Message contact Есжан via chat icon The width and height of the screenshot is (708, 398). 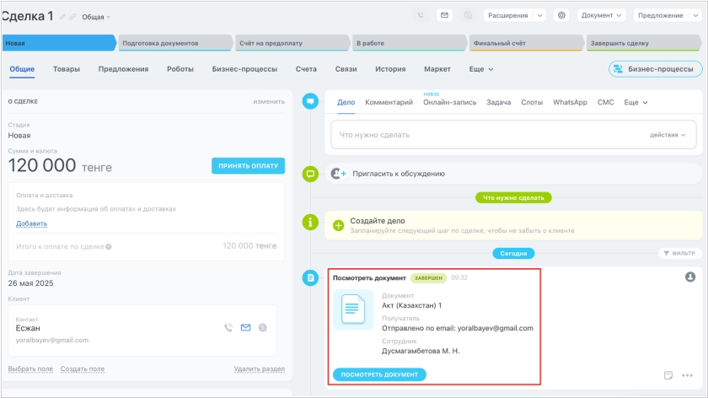(262, 327)
